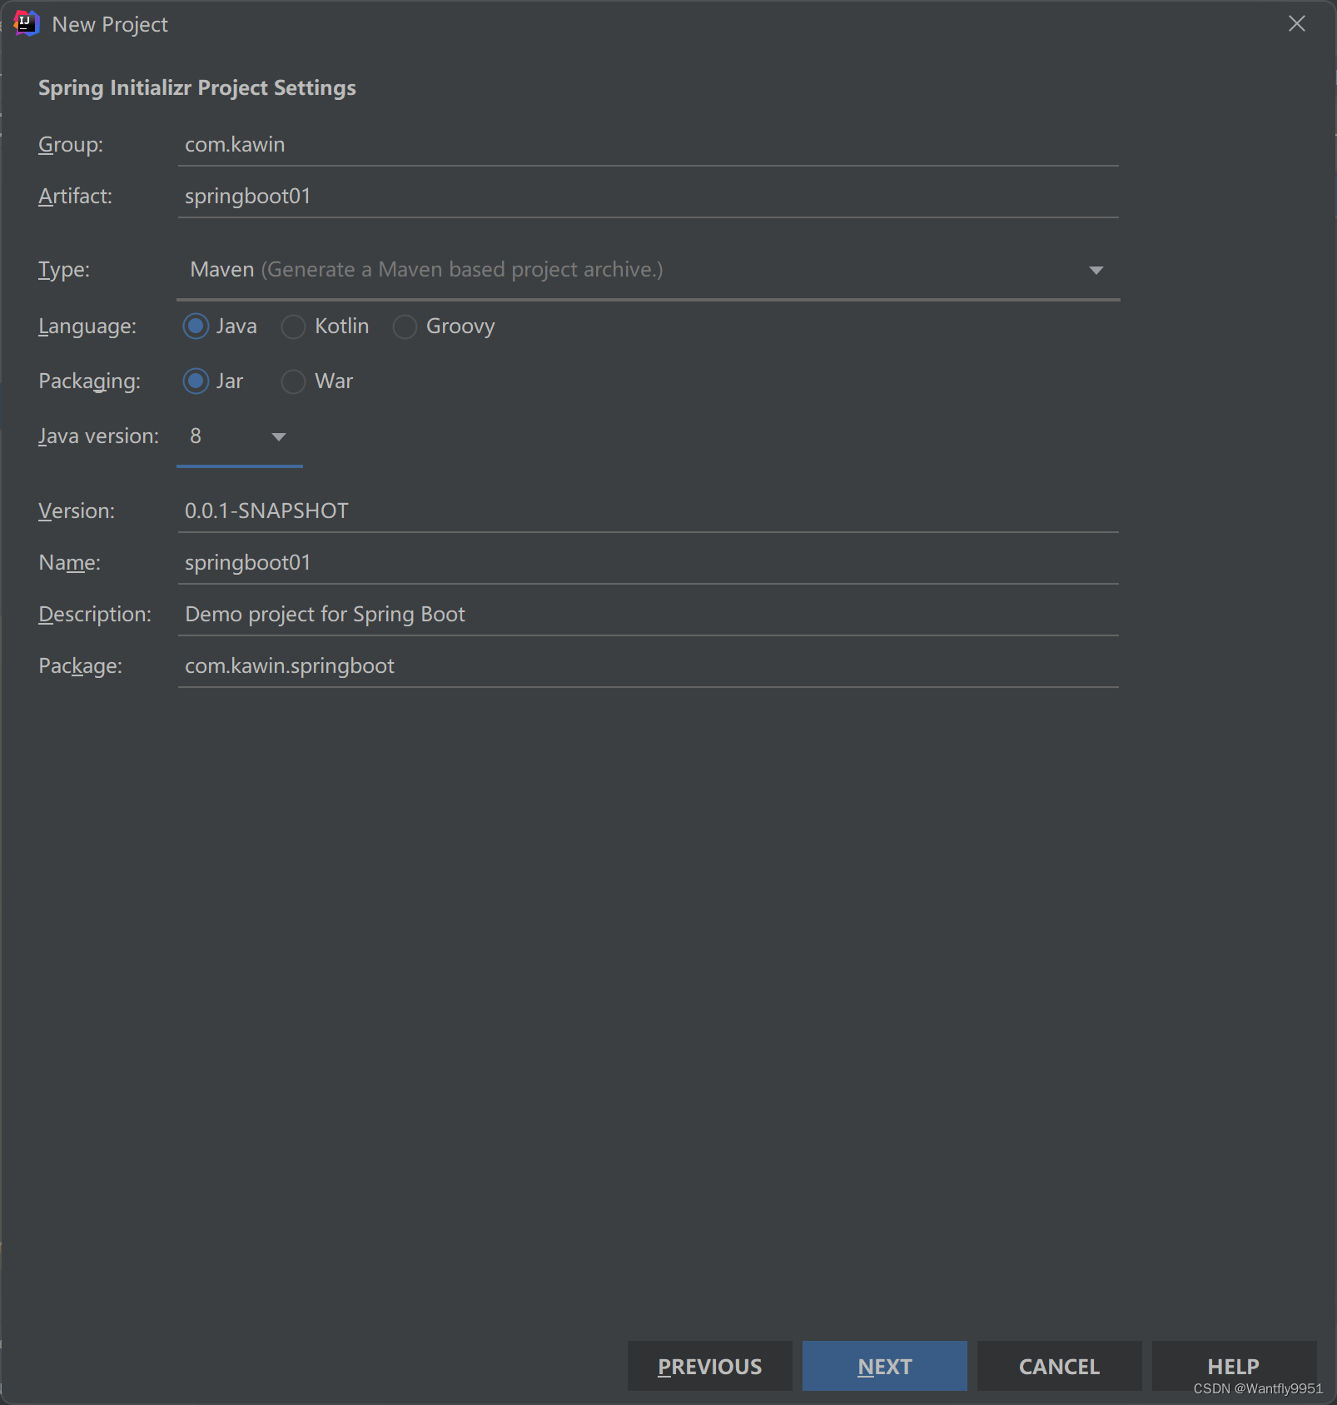Screen dimensions: 1337x1405
Task: Click the Java version: label
Action: pos(98,436)
